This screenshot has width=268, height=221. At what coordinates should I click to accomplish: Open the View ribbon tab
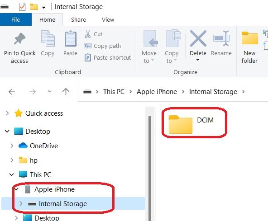[x=108, y=19]
